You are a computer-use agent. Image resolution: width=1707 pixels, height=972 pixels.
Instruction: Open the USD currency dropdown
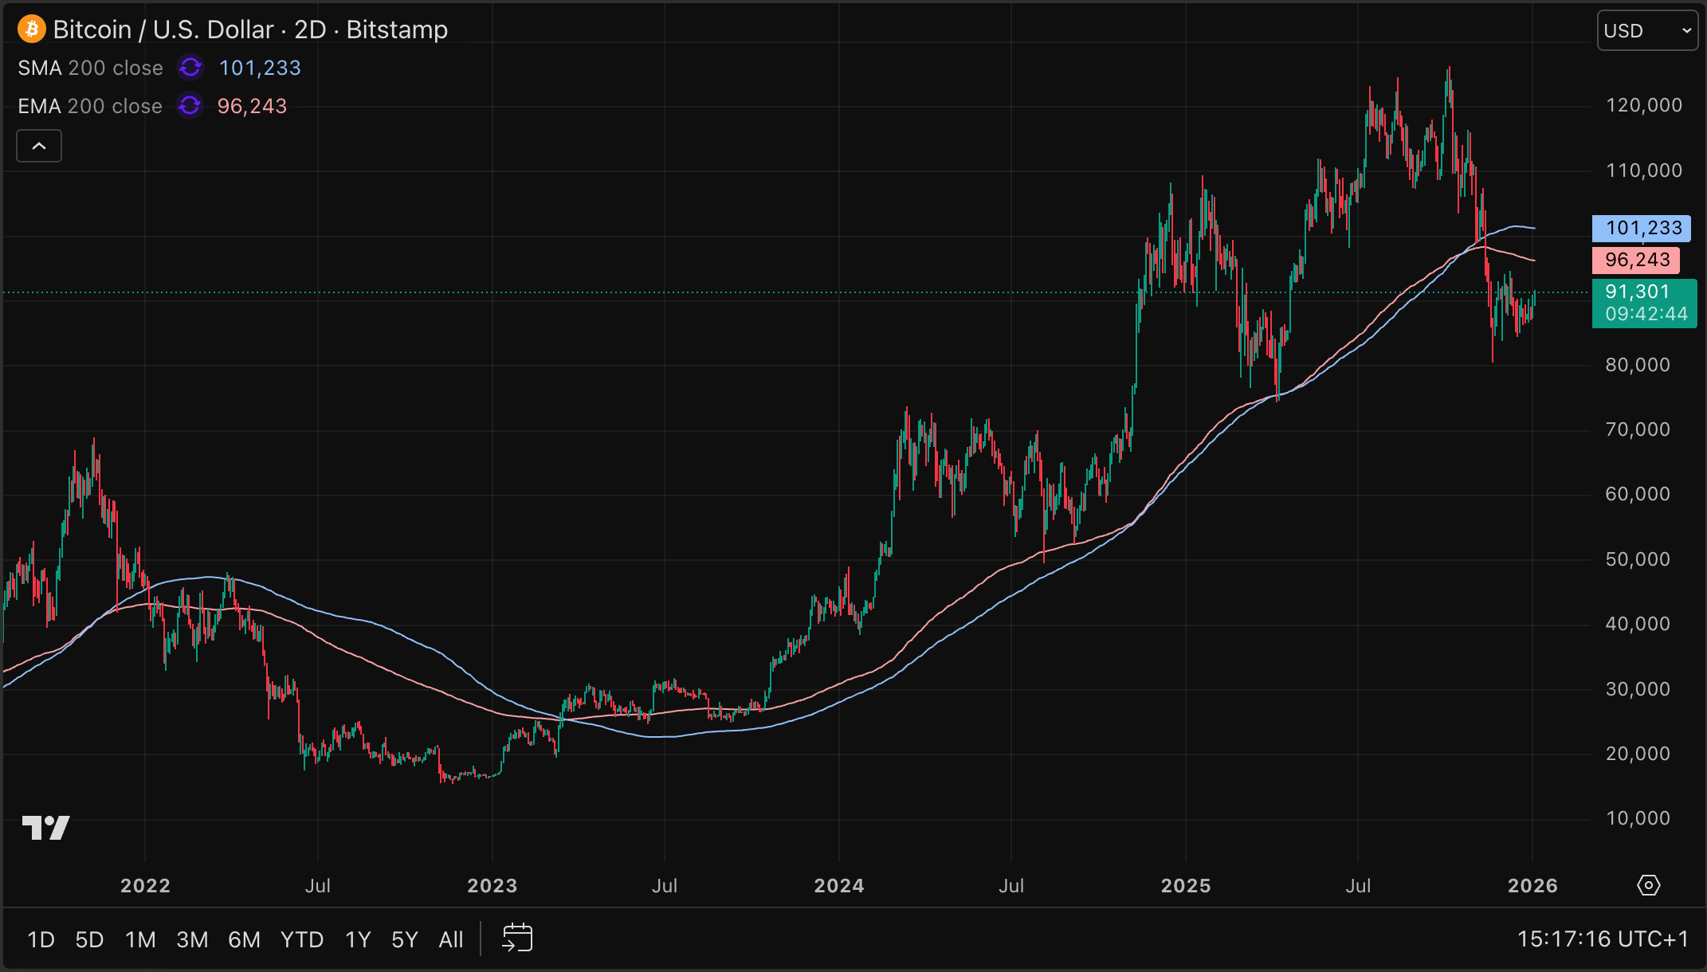pyautogui.click(x=1646, y=30)
